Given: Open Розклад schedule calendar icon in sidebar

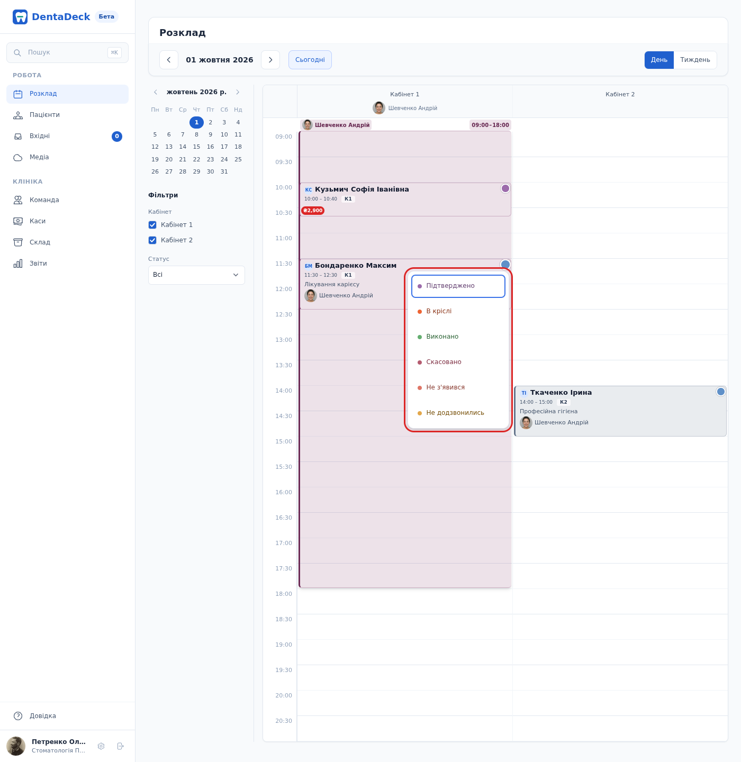Looking at the screenshot, I should 18,94.
